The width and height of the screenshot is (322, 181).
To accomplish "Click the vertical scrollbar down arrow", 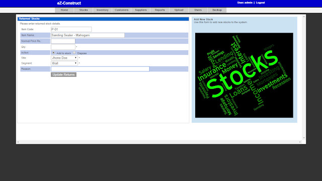I will [x=304, y=138].
